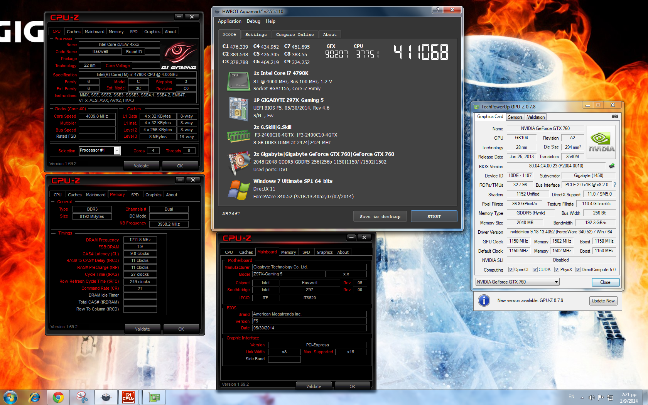Open the About tab in Aquamark

(330, 34)
